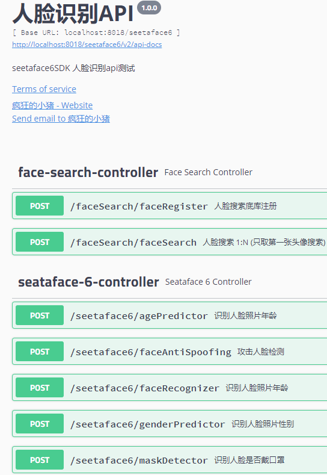Click POST badge for faceSearch
This screenshot has height=475, width=327.
[x=40, y=242]
